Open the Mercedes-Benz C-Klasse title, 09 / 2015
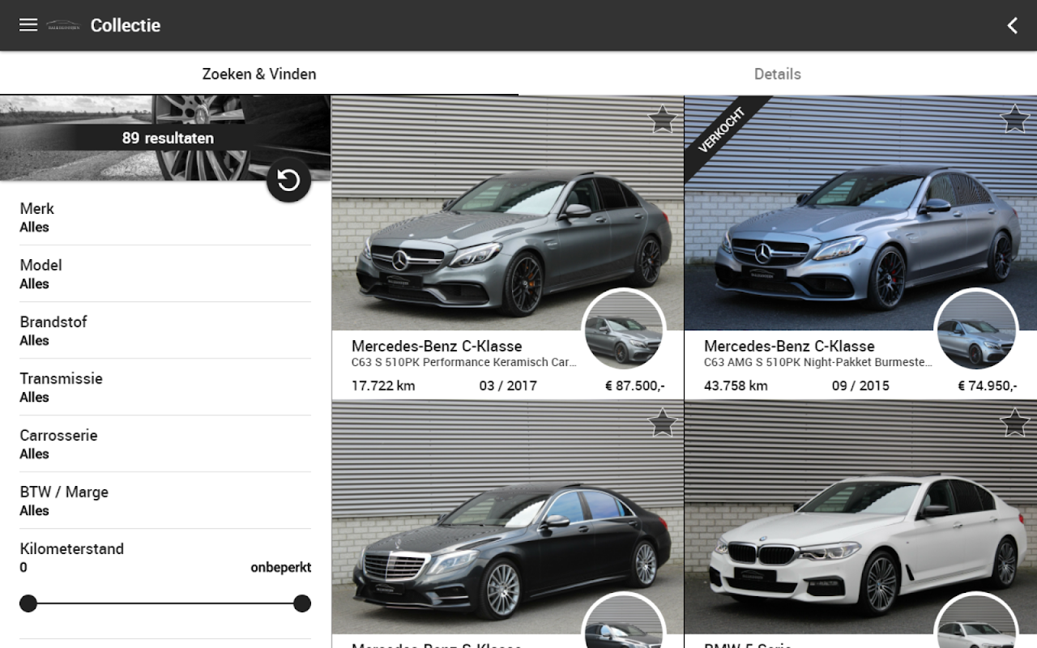The image size is (1037, 648). (789, 346)
